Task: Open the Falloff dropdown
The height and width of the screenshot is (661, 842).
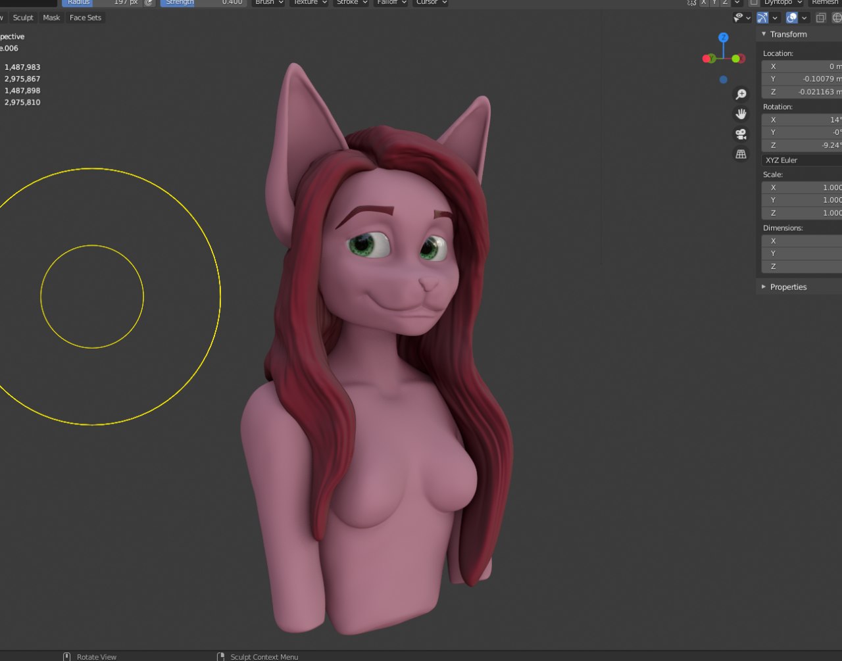Action: pyautogui.click(x=391, y=3)
